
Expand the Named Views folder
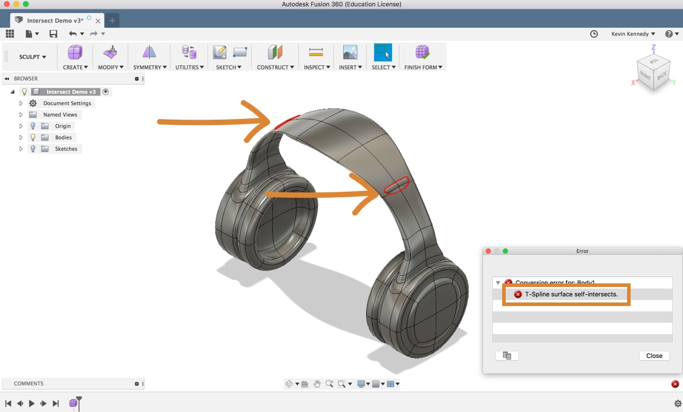tap(20, 114)
